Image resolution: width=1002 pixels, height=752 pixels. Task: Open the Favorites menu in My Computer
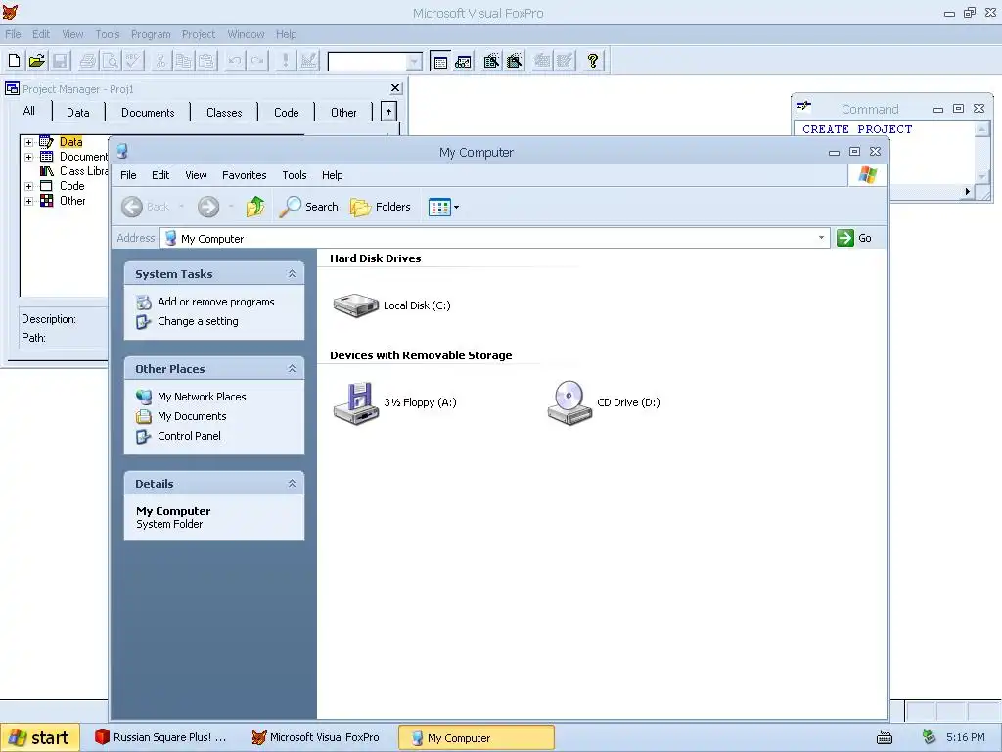click(244, 175)
